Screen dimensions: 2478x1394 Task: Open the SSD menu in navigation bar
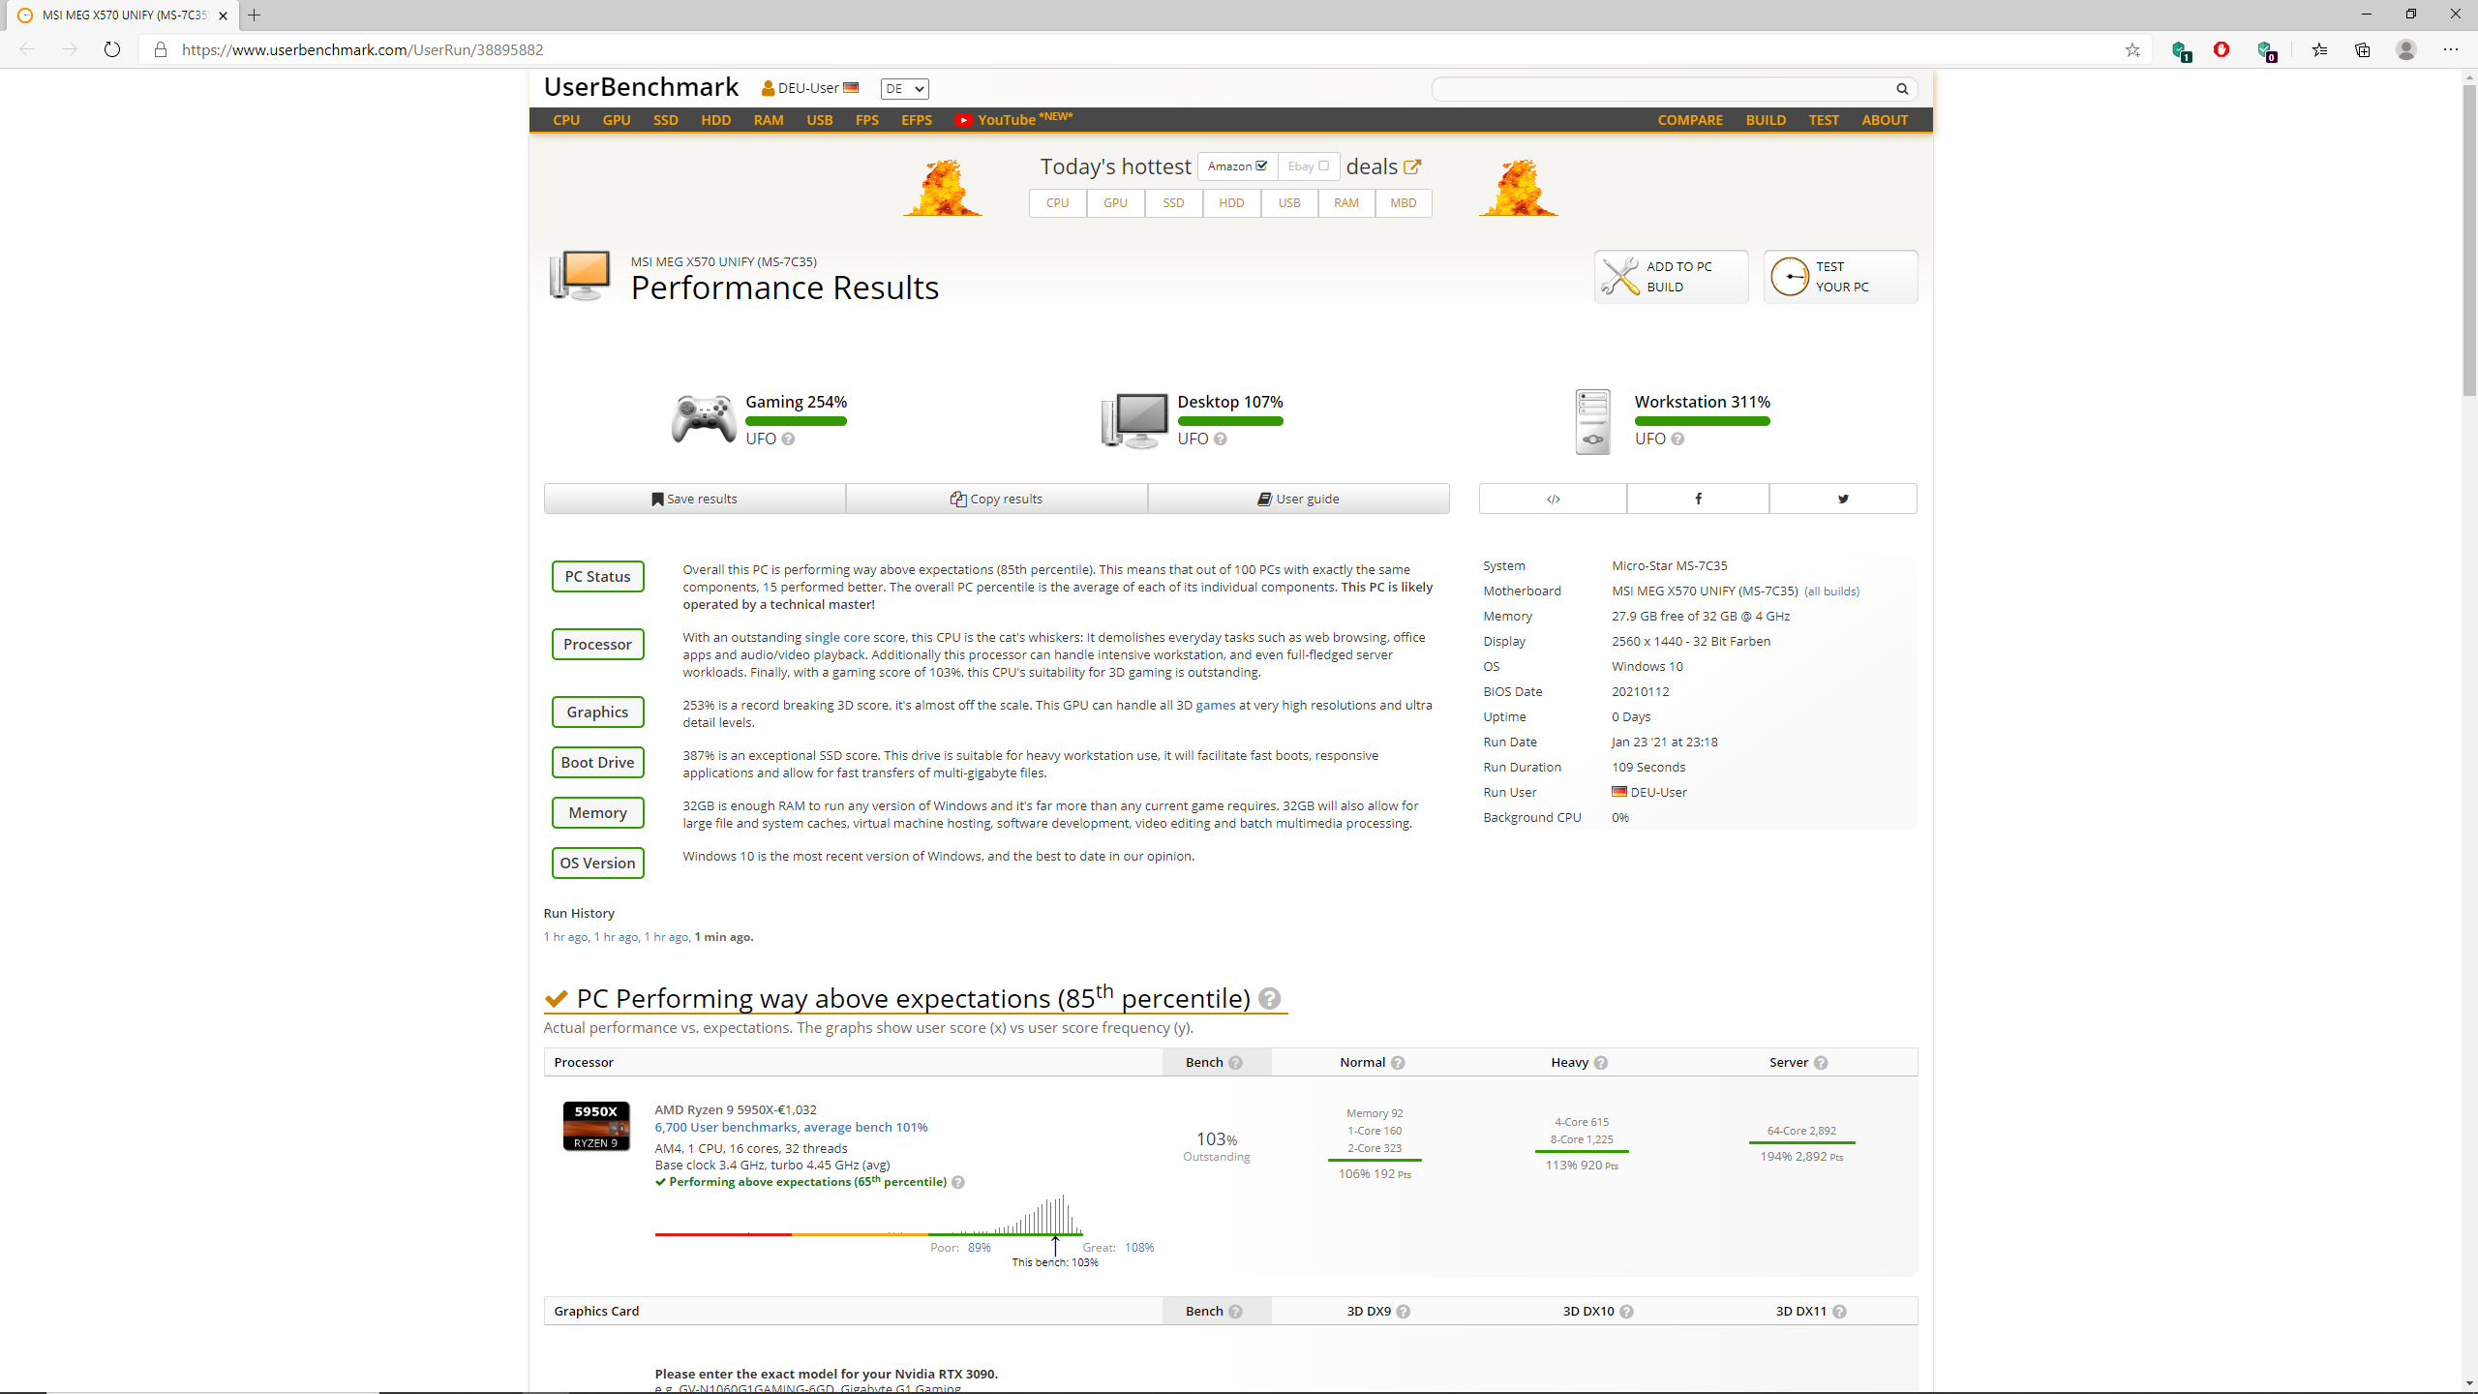click(665, 120)
